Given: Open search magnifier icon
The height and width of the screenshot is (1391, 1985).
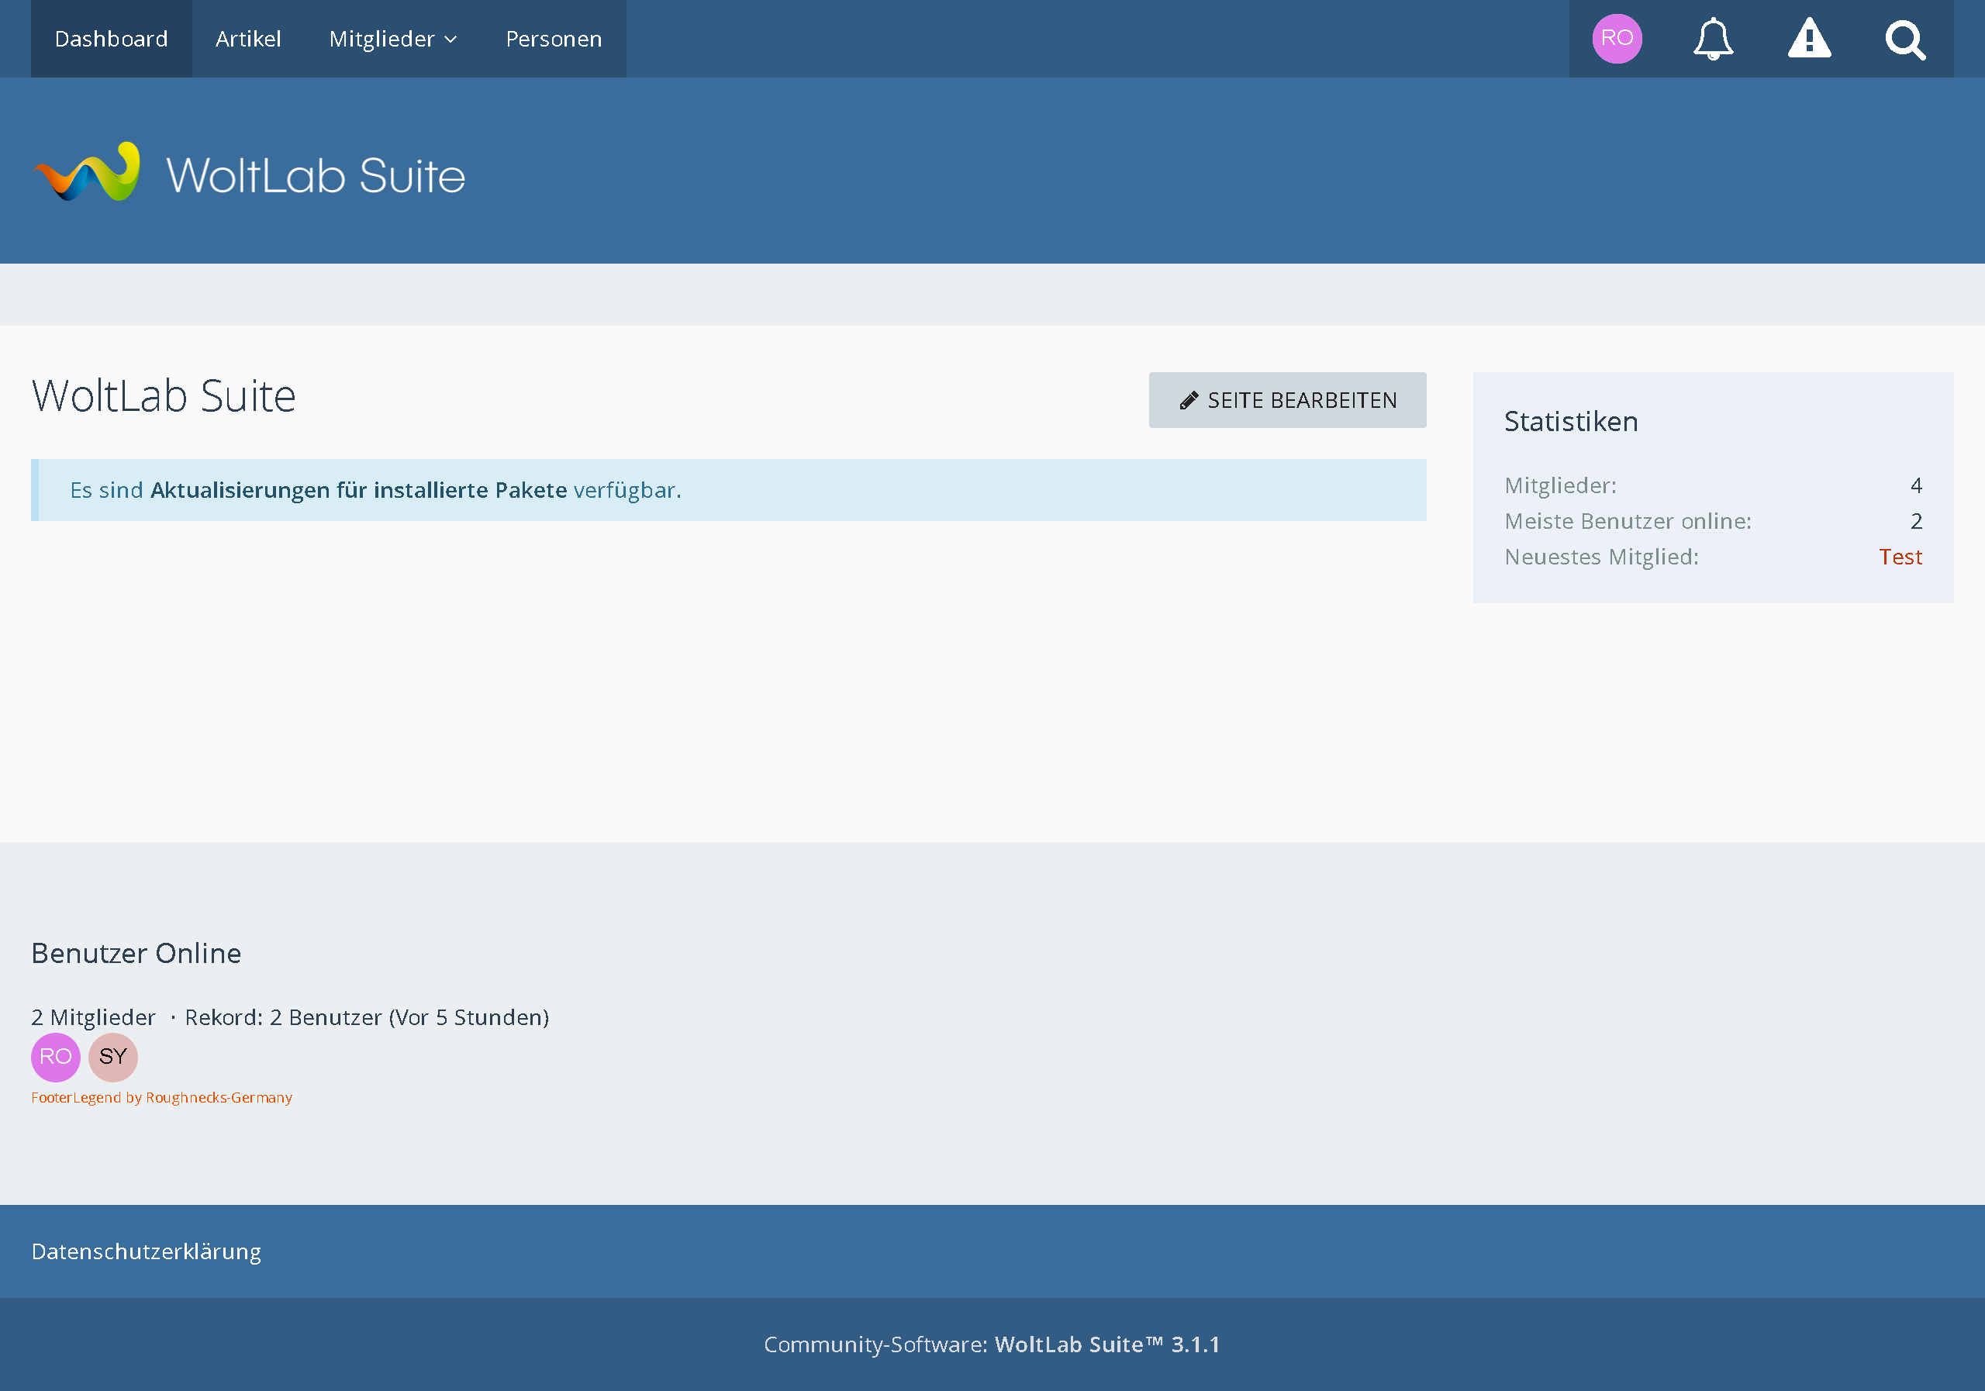Looking at the screenshot, I should tap(1904, 39).
